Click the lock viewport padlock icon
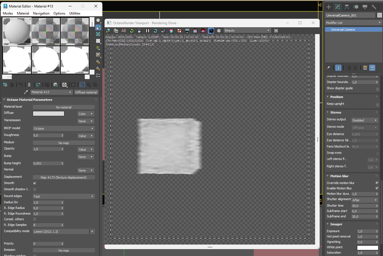The image size is (383, 256). click(139, 30)
